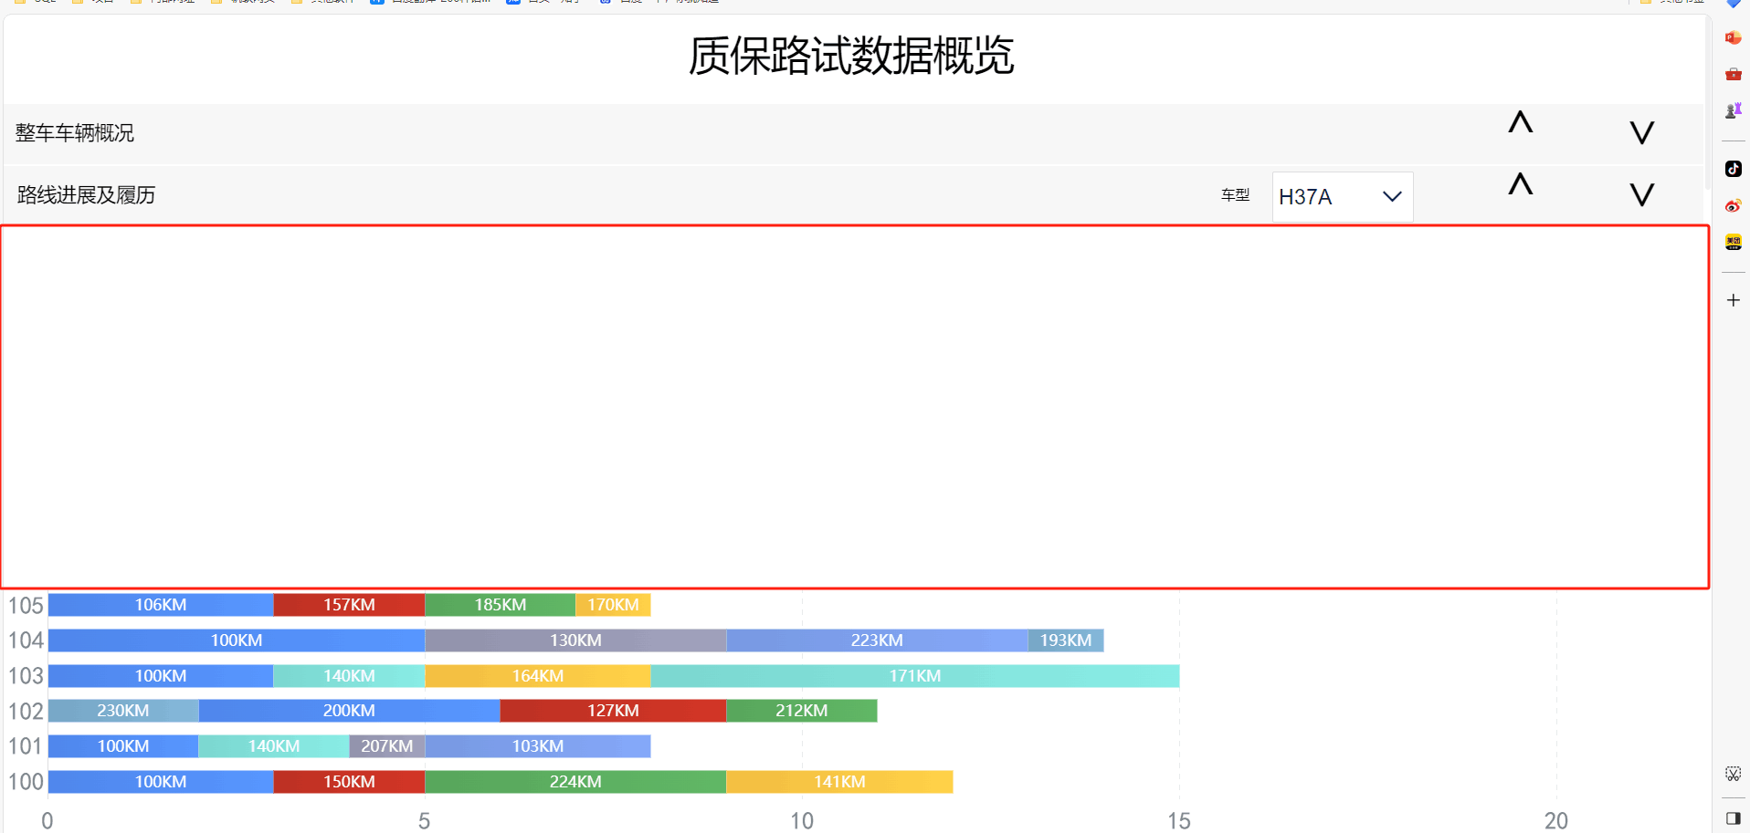Open the Meituan icon in the sidebar
This screenshot has width=1750, height=833.
[x=1733, y=242]
